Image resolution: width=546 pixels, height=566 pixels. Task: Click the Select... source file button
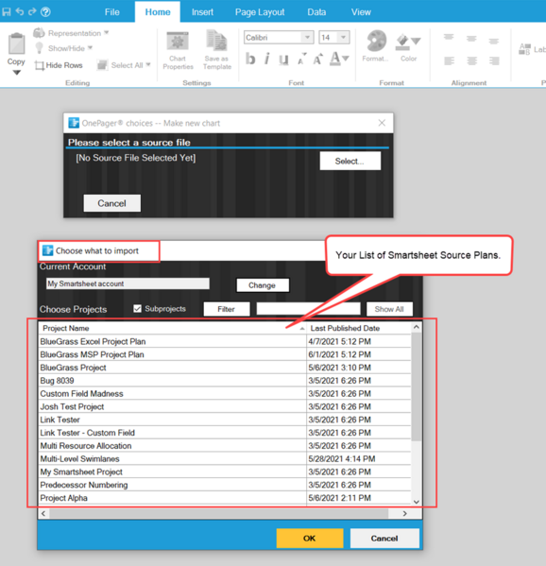coord(350,161)
